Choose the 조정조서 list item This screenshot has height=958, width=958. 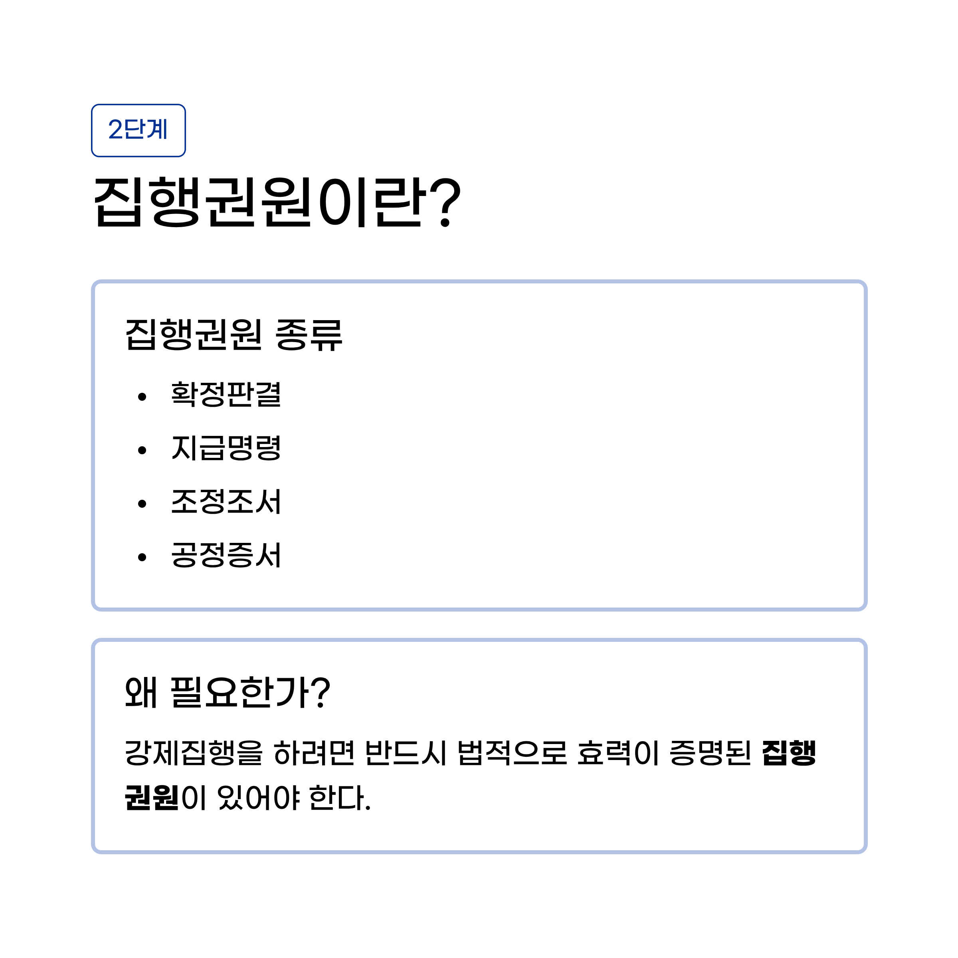tap(226, 502)
